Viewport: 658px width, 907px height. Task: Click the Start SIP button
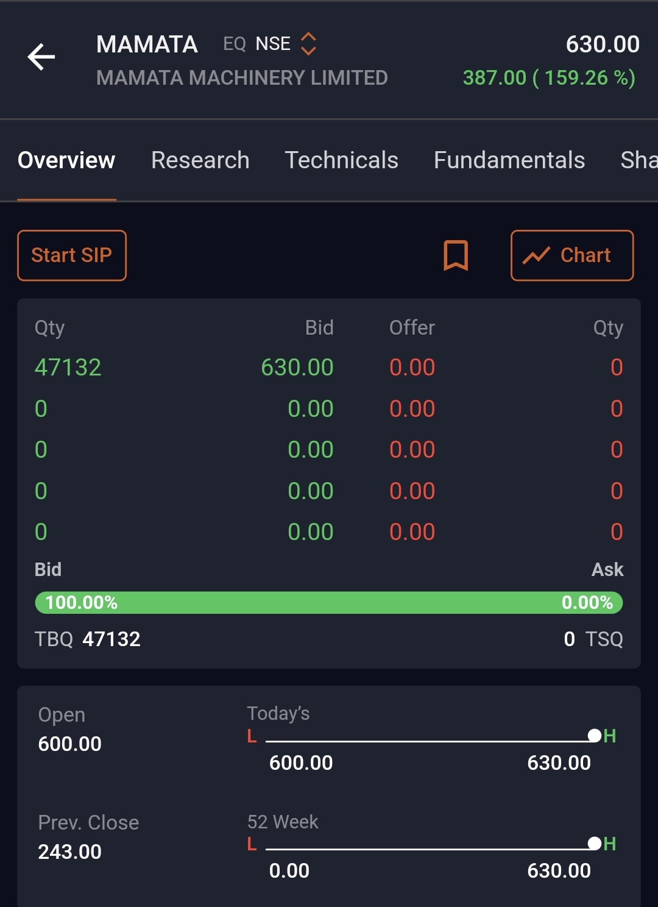72,255
